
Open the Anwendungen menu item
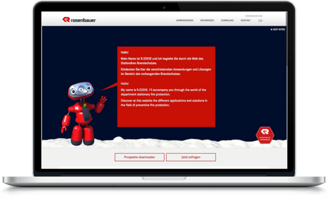click(x=185, y=20)
